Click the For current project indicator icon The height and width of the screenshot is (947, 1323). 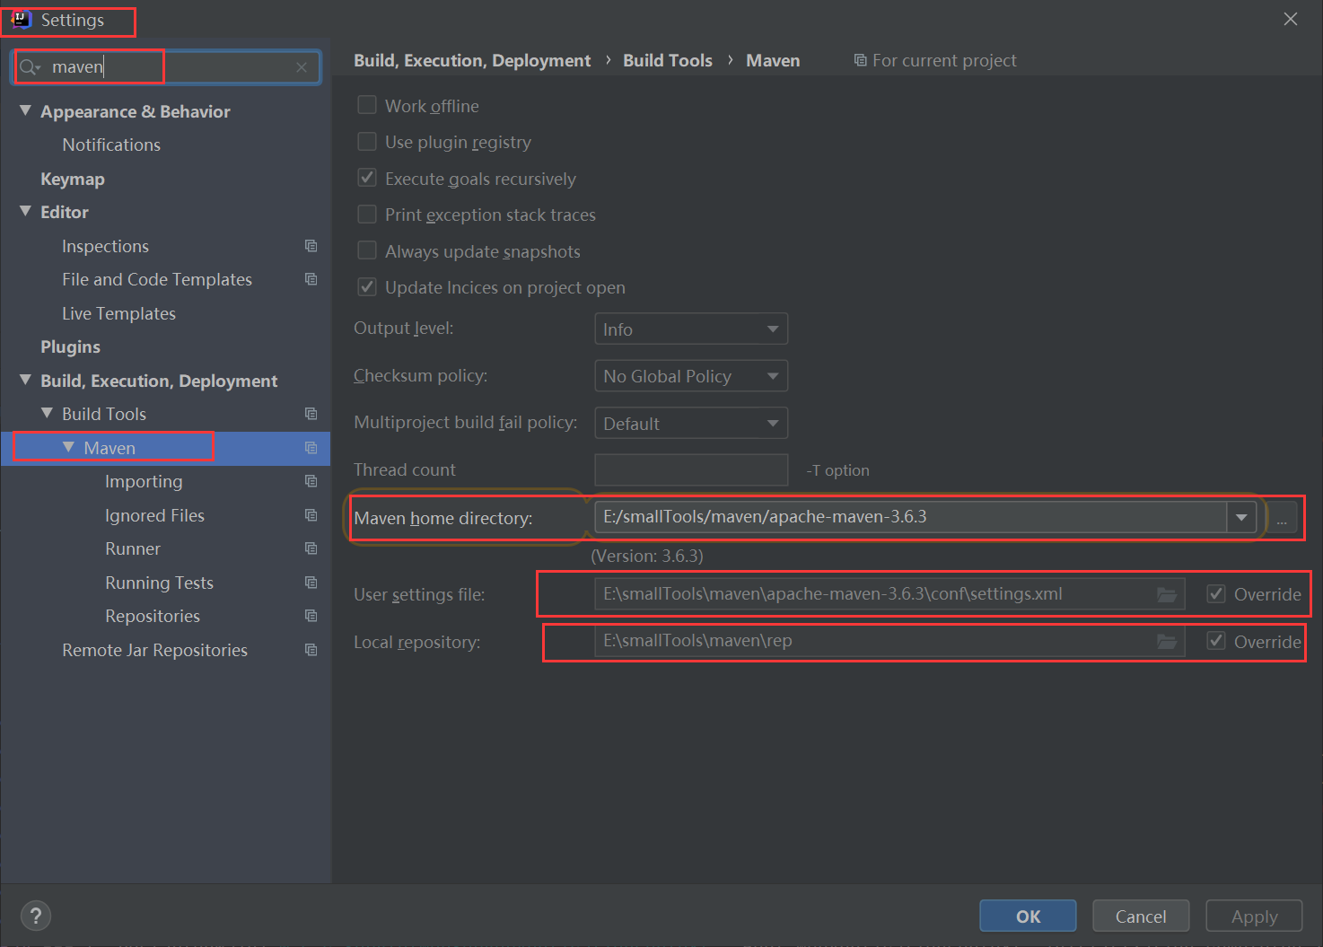(x=861, y=59)
